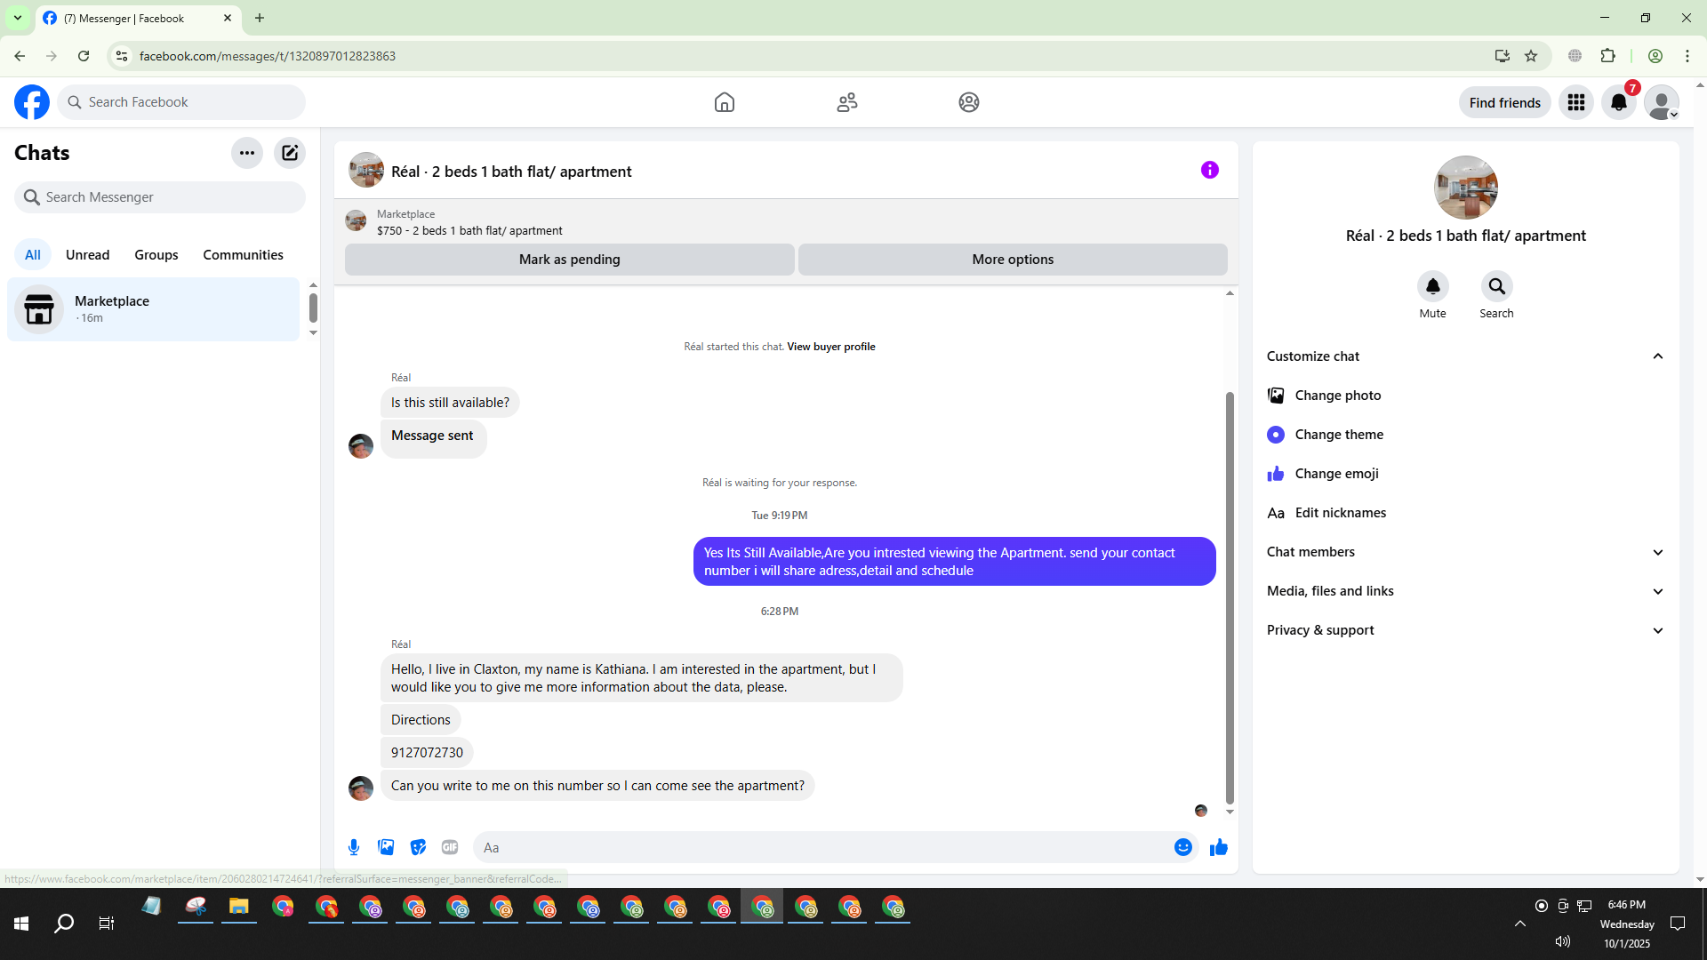
Task: Open a new browser tab
Action: 260,18
